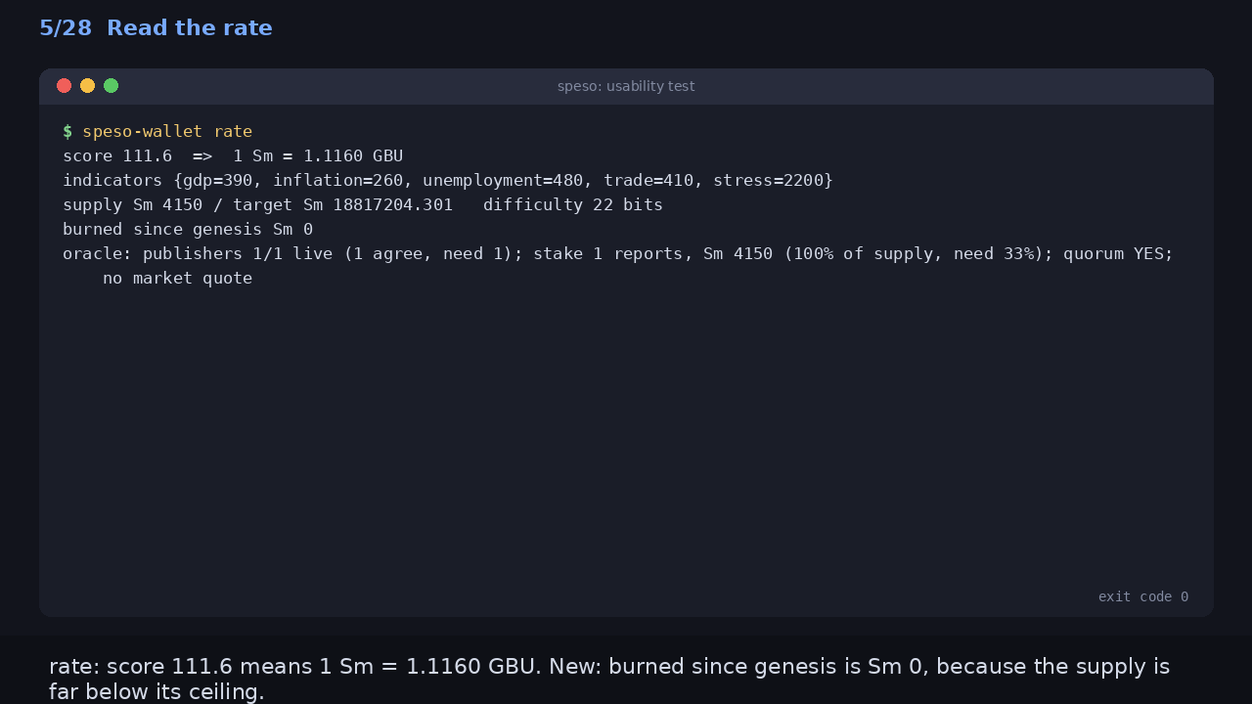This screenshot has width=1252, height=704.
Task: Click the indicators line starting with gdp=390
Action: pyautogui.click(x=448, y=180)
